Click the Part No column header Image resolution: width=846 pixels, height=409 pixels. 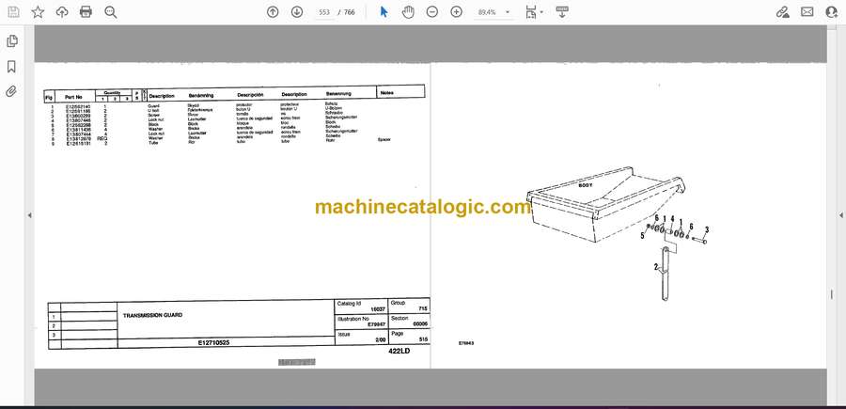(x=73, y=97)
